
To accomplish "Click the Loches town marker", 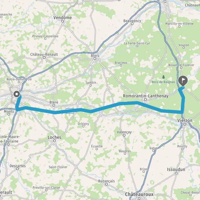I will [x=54, y=141].
